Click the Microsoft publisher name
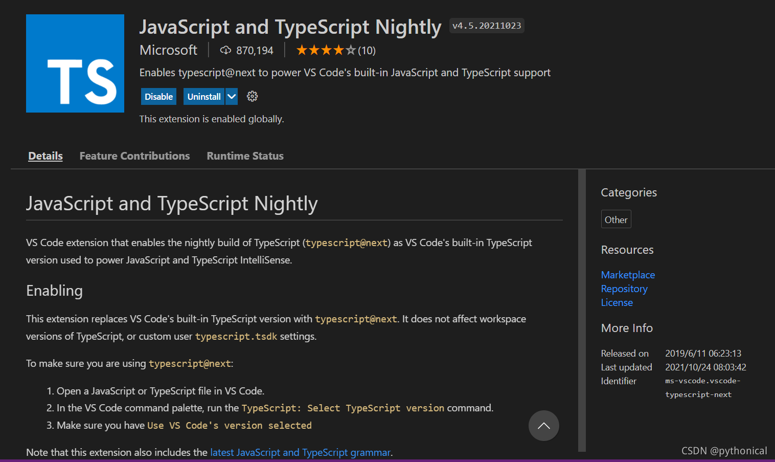 [x=168, y=50]
